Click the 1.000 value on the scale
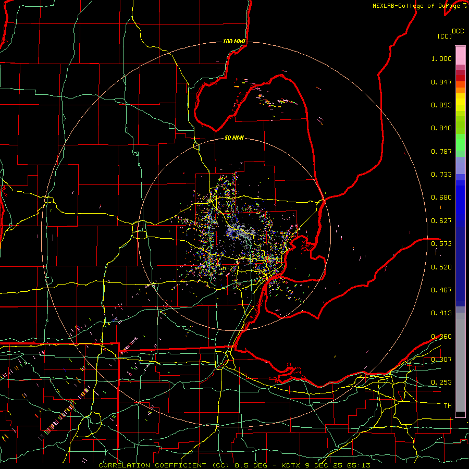The height and width of the screenshot is (469, 469). pyautogui.click(x=441, y=58)
